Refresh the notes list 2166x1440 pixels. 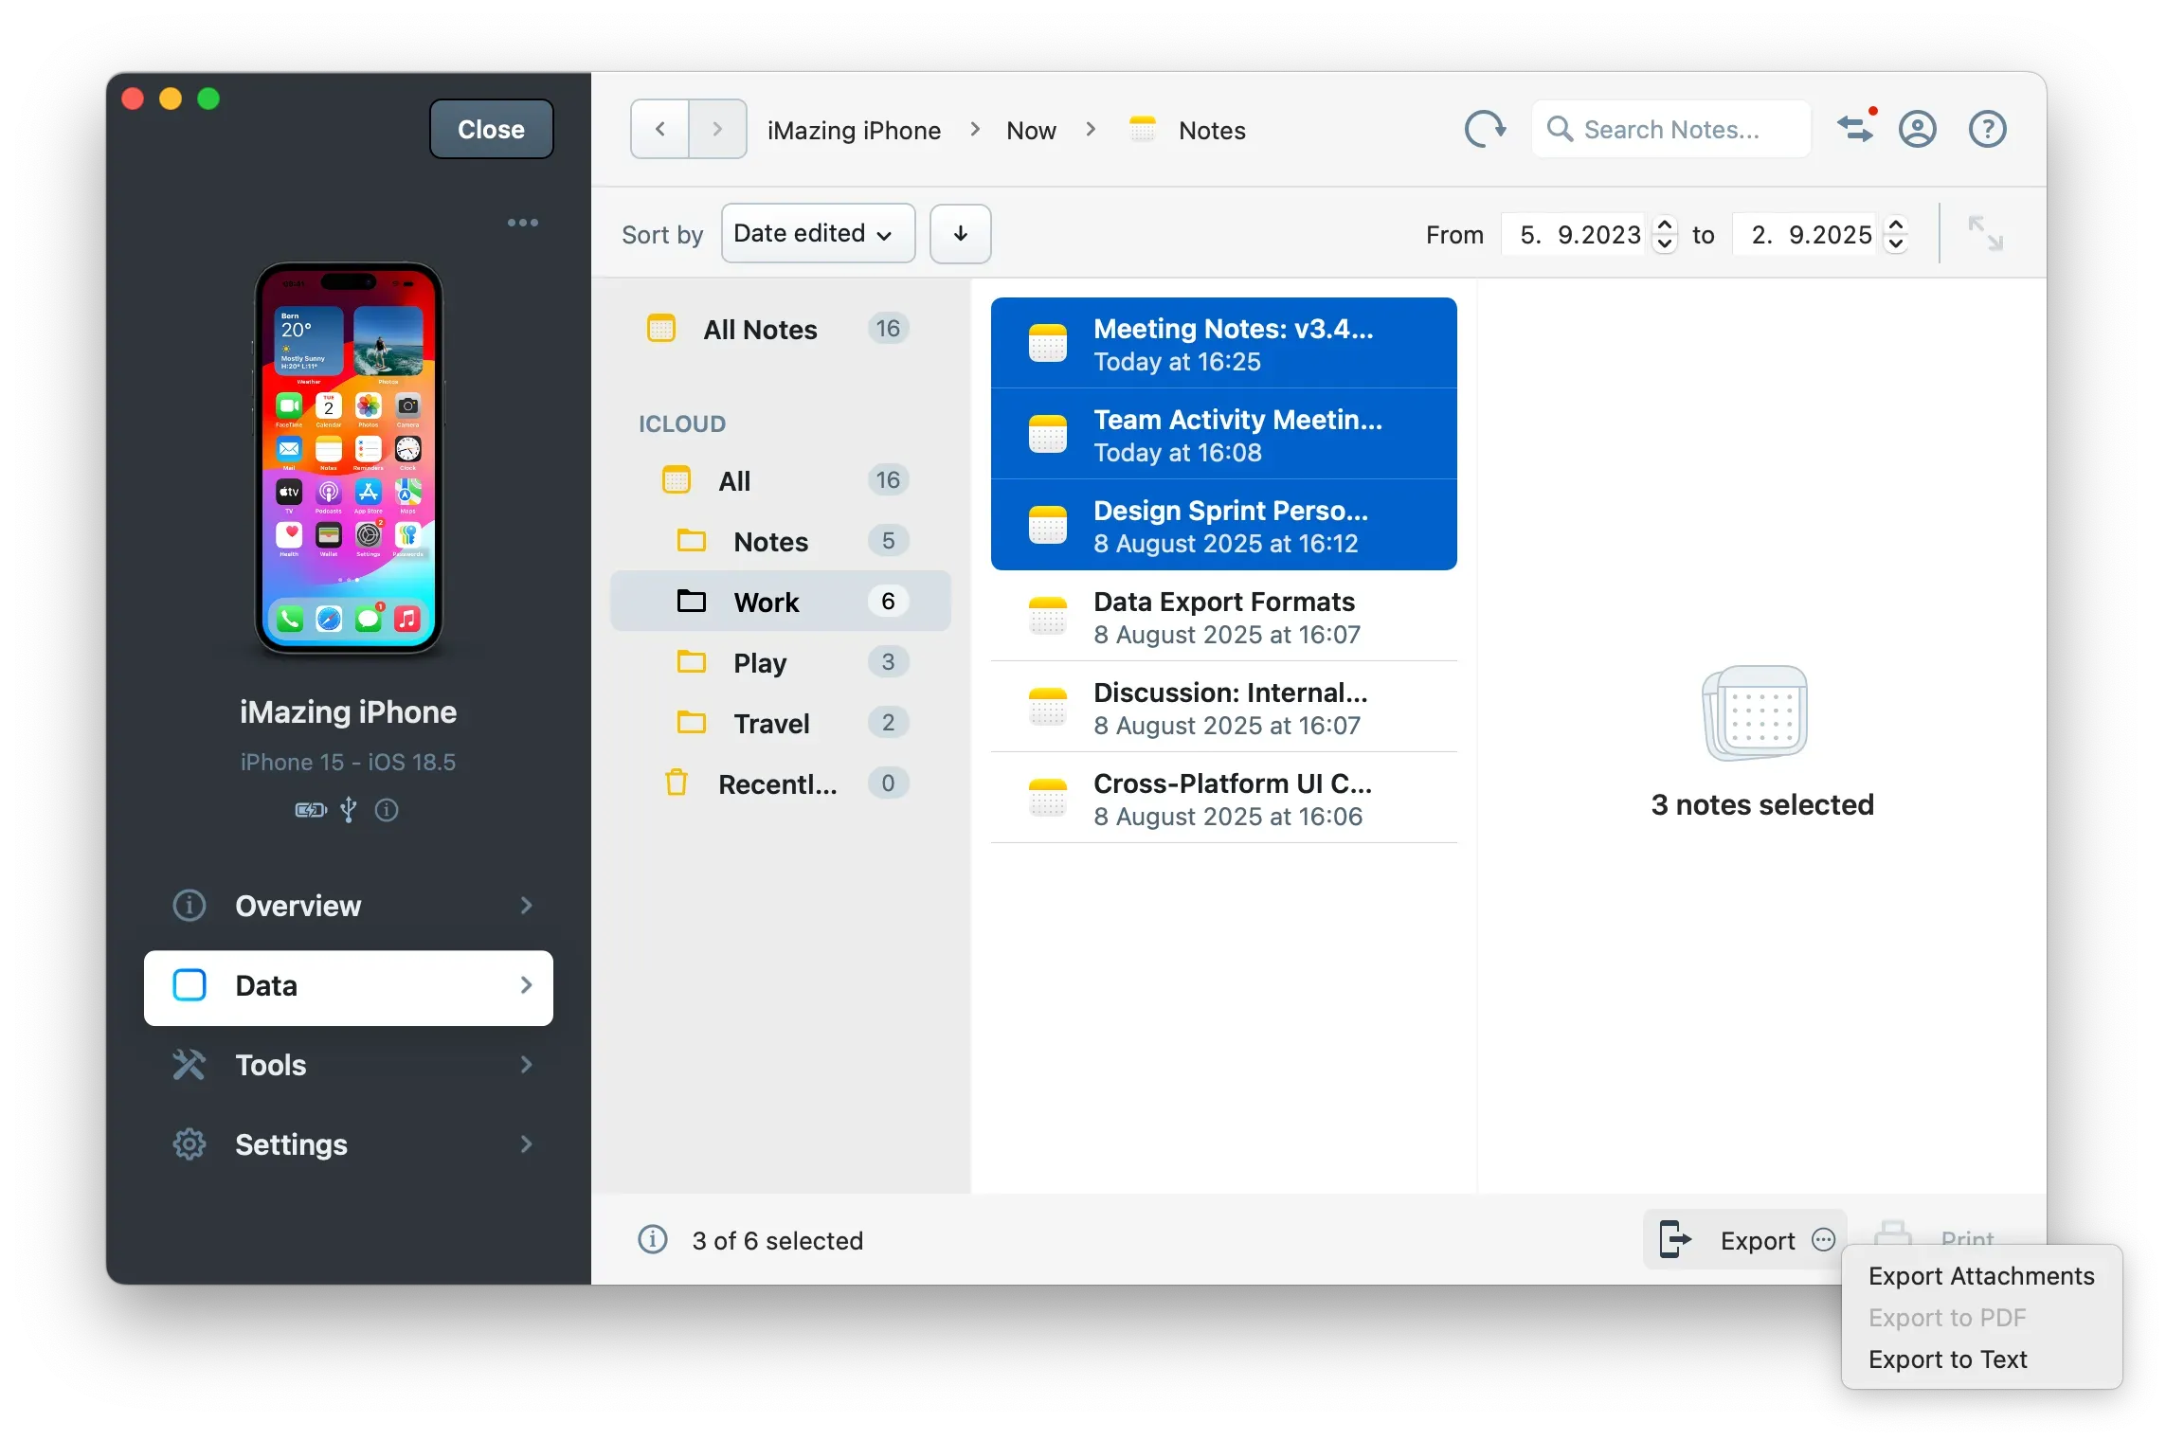coord(1484,129)
